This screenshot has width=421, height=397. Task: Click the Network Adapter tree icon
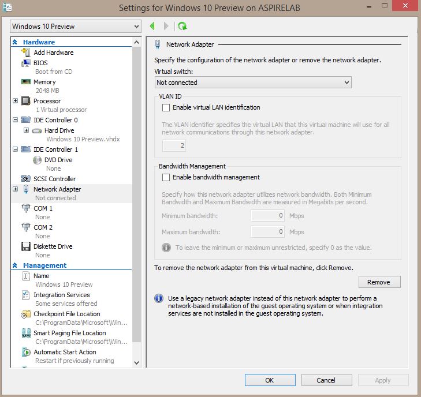[26, 189]
